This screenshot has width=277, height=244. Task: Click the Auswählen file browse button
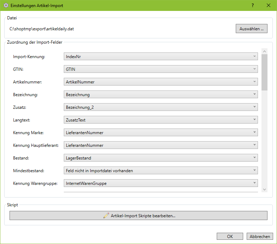(x=251, y=29)
